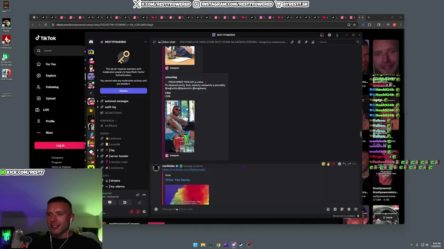
Task: Forward markkiska's message
Action: [349, 164]
